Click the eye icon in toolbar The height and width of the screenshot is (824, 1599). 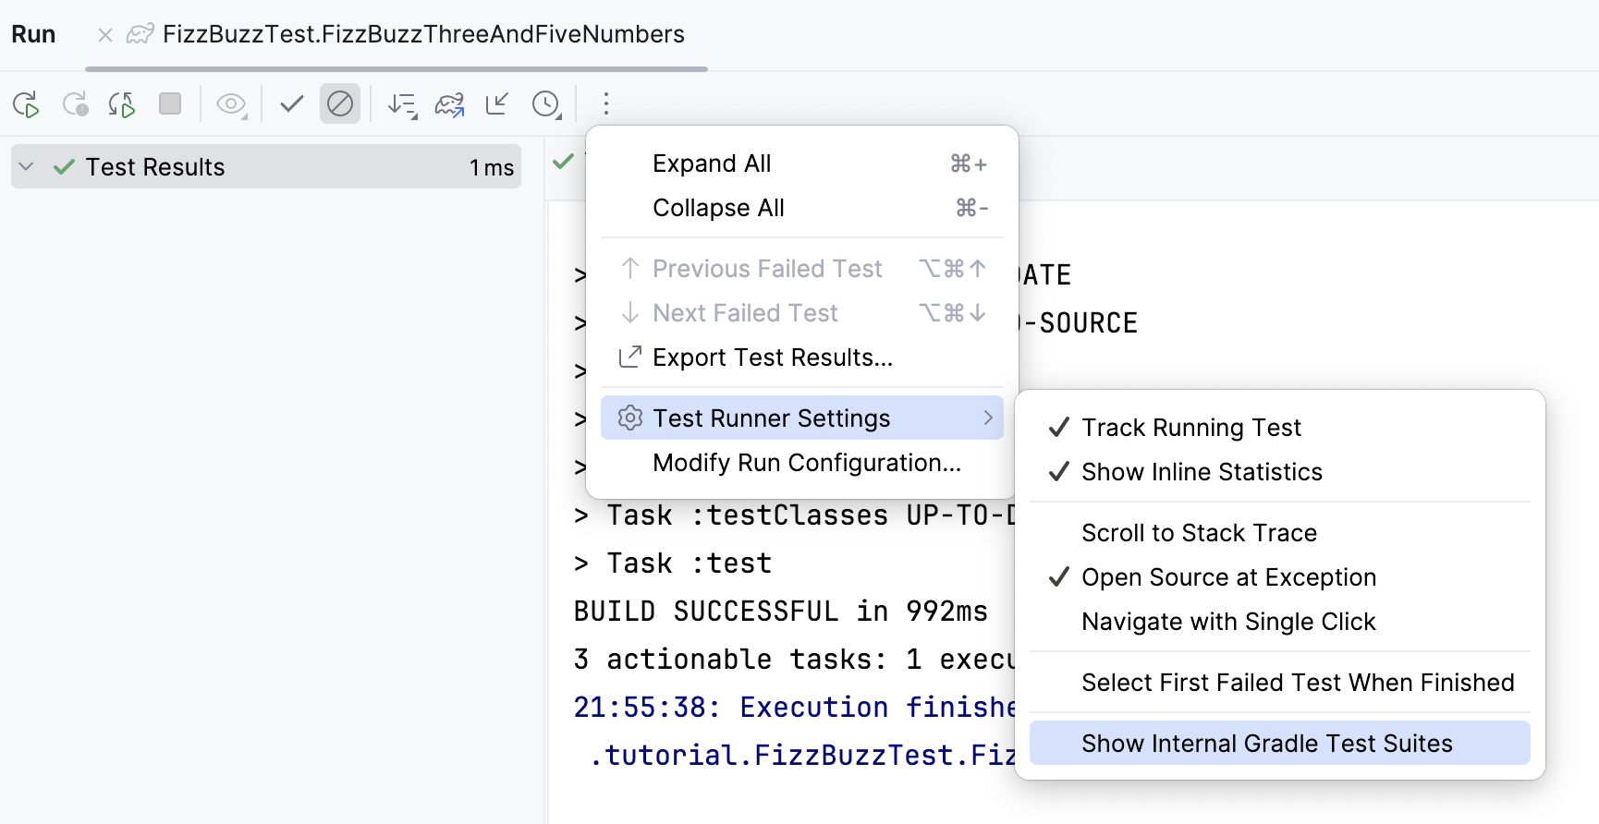(x=231, y=104)
